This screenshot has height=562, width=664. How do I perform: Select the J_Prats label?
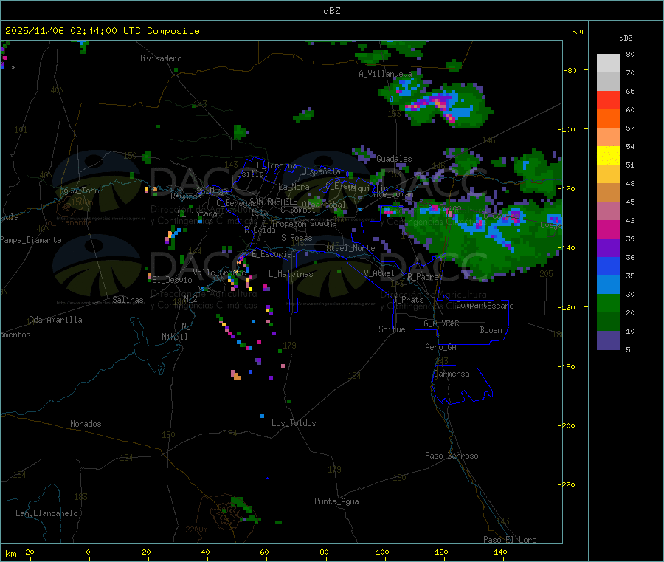click(408, 300)
